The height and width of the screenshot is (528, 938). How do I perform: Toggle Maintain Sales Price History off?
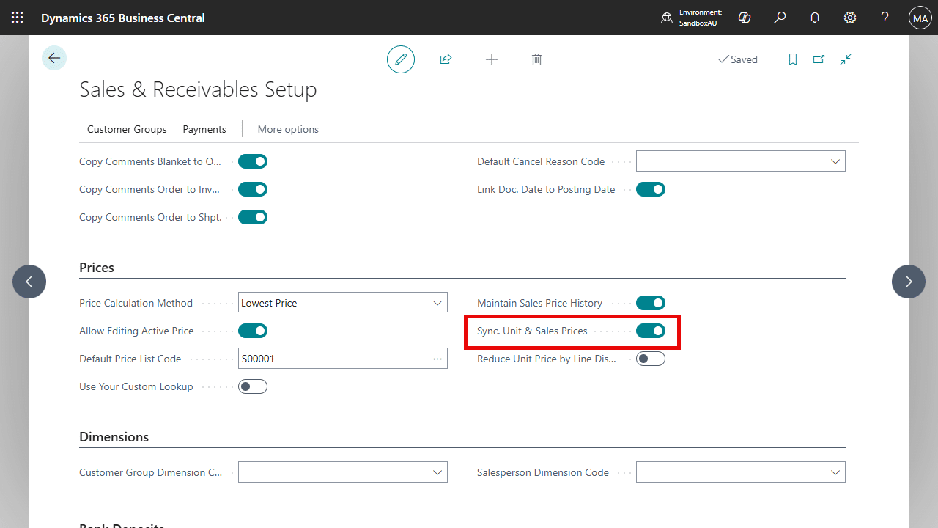[651, 303]
